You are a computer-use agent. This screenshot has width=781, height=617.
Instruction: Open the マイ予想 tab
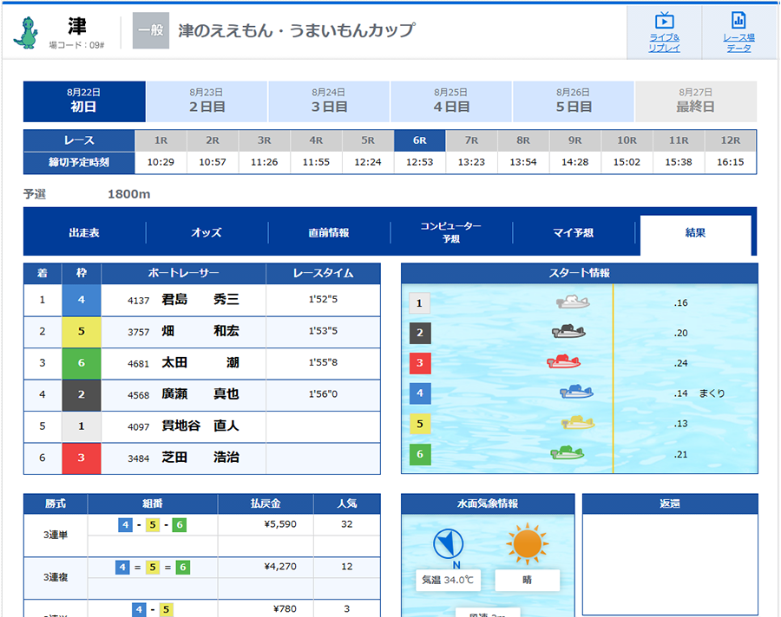(574, 232)
